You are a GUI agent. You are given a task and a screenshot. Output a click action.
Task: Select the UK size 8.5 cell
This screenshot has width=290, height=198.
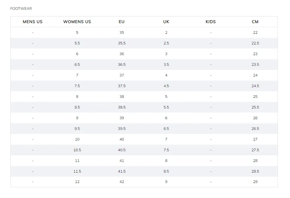click(166, 171)
